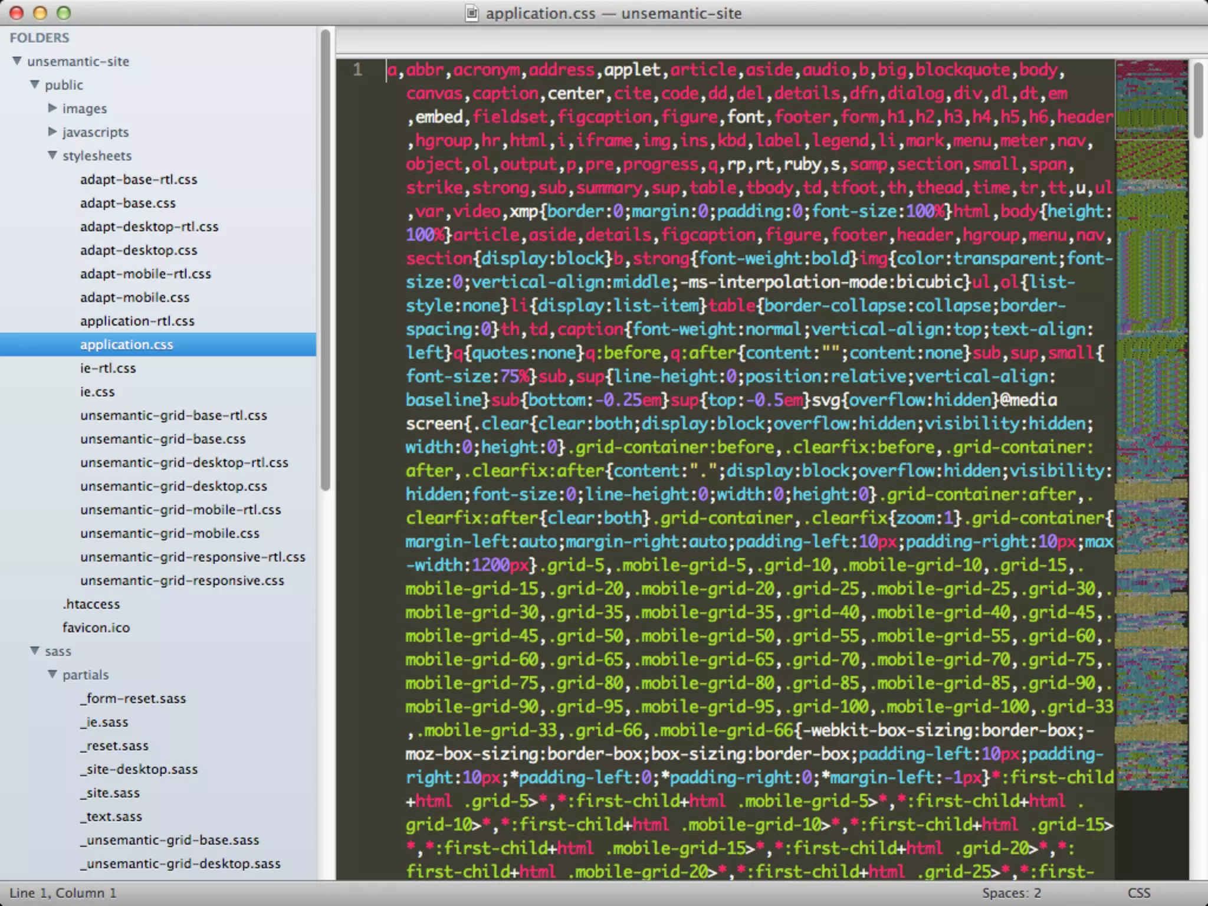Screen dimensions: 1208x906
Task: Open ie.css in sidebar
Action: point(97,392)
